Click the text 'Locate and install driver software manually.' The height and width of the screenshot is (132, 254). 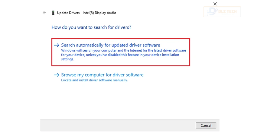[x=94, y=80]
